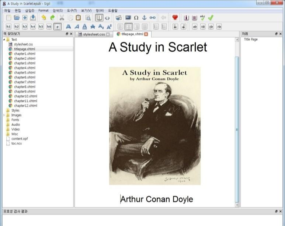Image resolution: width=285 pixels, height=226 pixels.
Task: Open Find and Replace magnifier icon
Action: 88,18
